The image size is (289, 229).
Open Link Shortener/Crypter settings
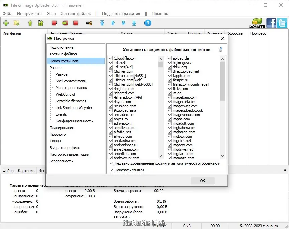click(x=74, y=108)
